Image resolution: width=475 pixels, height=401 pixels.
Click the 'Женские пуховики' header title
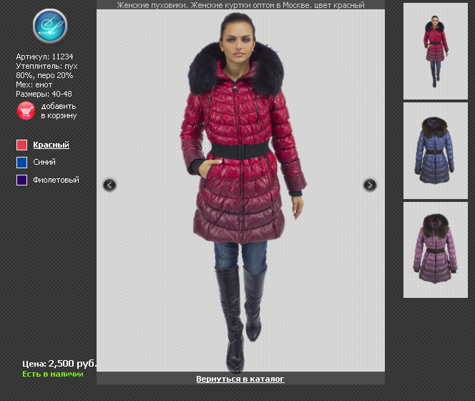[240, 5]
